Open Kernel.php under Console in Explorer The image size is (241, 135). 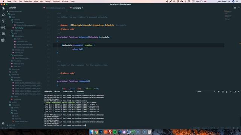coord(19,28)
